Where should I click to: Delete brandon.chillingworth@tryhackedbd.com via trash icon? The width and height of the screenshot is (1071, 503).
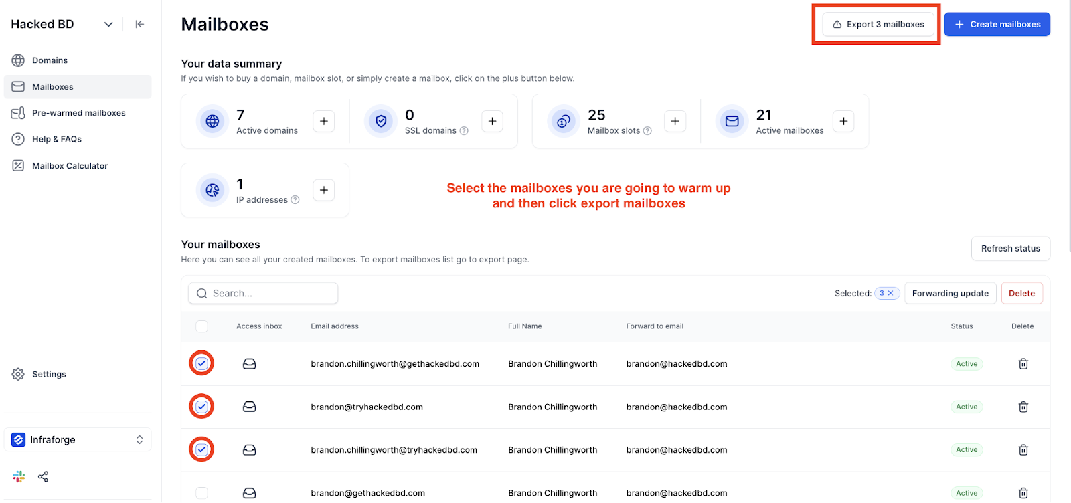[x=1023, y=450]
